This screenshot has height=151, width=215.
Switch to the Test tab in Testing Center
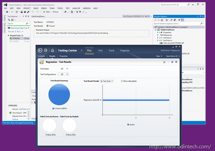[100, 50]
